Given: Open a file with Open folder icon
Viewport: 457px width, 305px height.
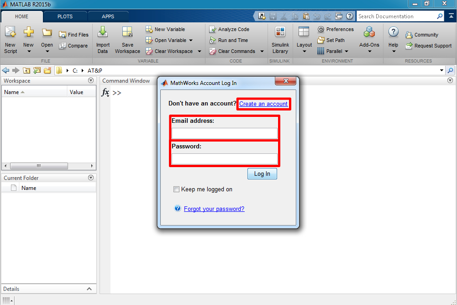Looking at the screenshot, I should [x=47, y=32].
